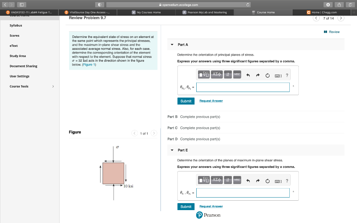Open the math template palette icon
This screenshot has width=357, height=223.
point(204,75)
